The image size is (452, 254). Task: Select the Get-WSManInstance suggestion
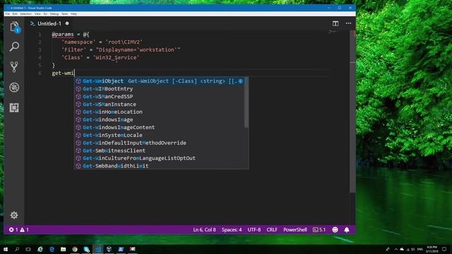(160, 104)
